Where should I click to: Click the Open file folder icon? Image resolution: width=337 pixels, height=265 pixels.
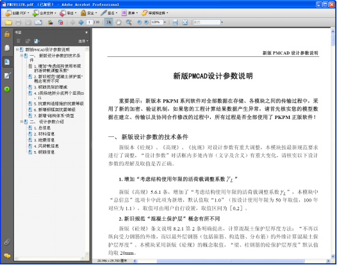point(8,22)
